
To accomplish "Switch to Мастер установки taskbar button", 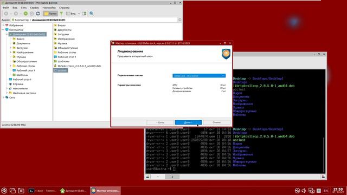I will 105,191.
